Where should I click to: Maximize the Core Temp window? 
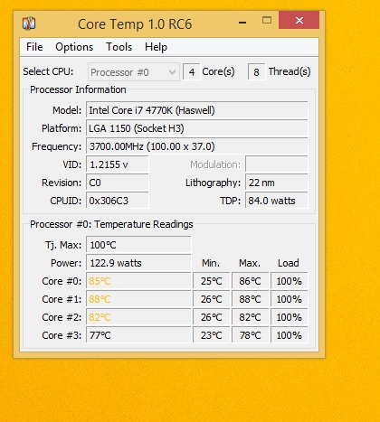tap(267, 20)
